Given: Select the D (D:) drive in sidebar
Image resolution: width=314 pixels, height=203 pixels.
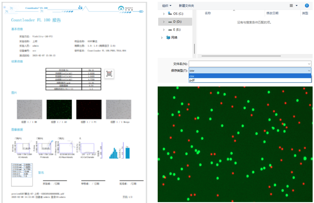Looking at the screenshot, I should click(x=177, y=21).
